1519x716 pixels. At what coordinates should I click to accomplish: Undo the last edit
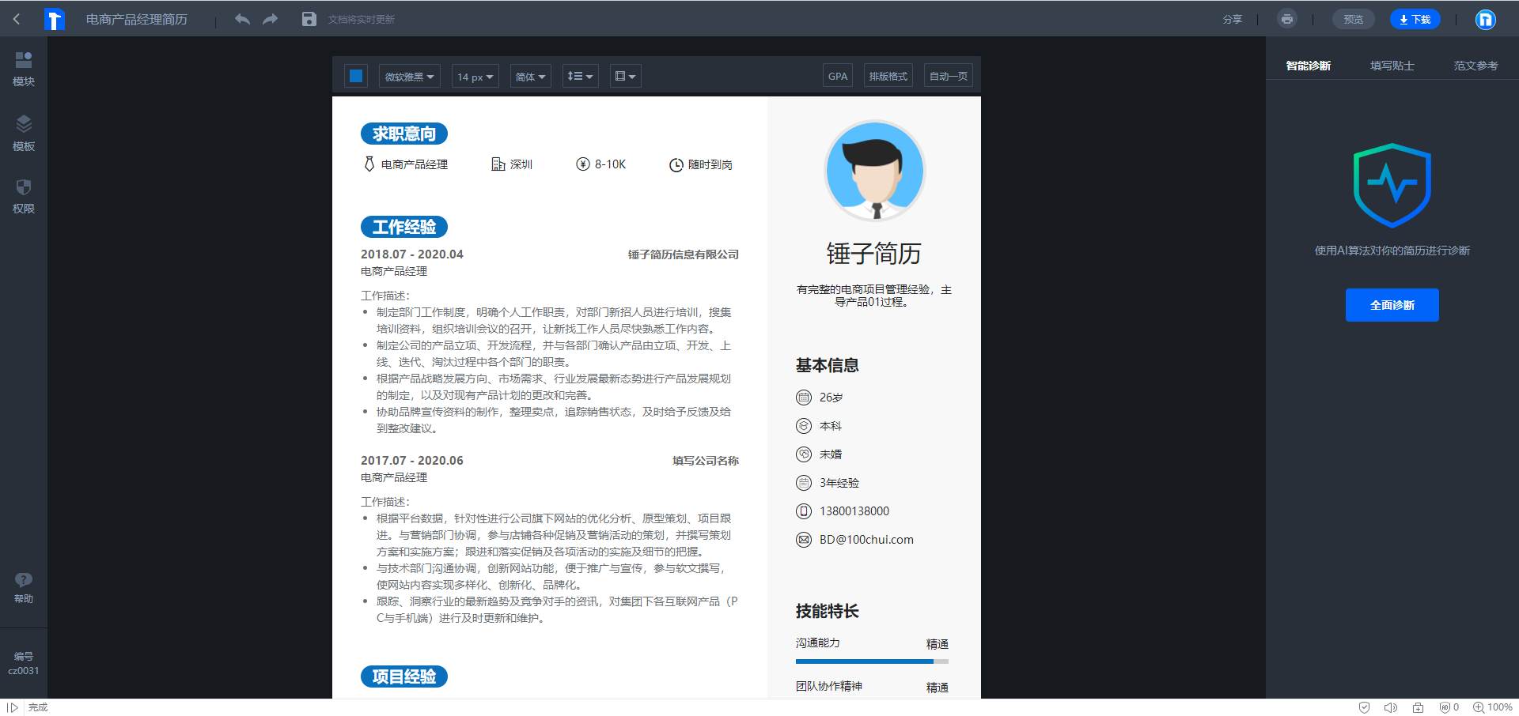click(242, 19)
